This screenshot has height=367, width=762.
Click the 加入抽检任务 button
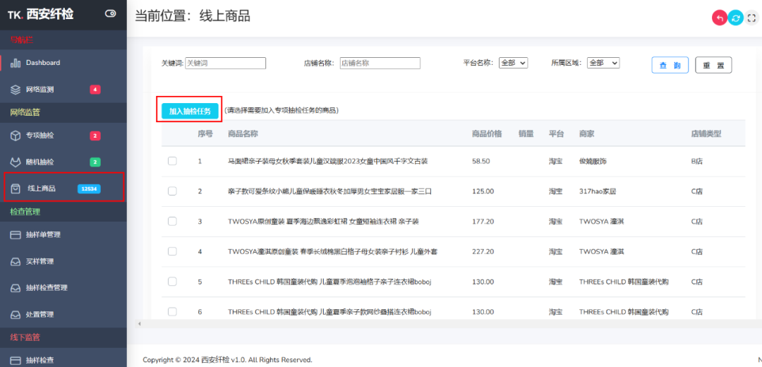pos(190,111)
